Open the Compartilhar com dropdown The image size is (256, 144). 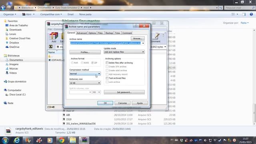tap(51, 14)
